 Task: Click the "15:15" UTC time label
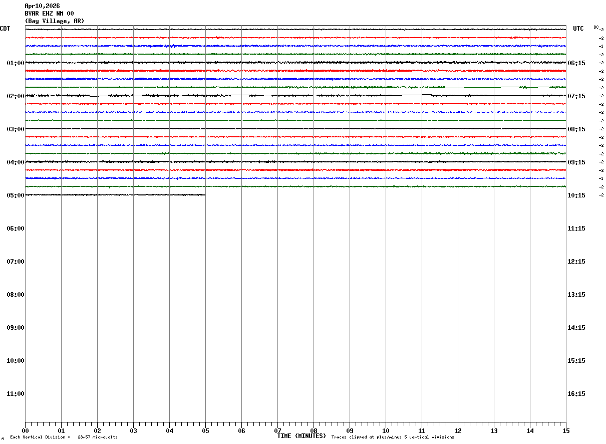(x=577, y=361)
